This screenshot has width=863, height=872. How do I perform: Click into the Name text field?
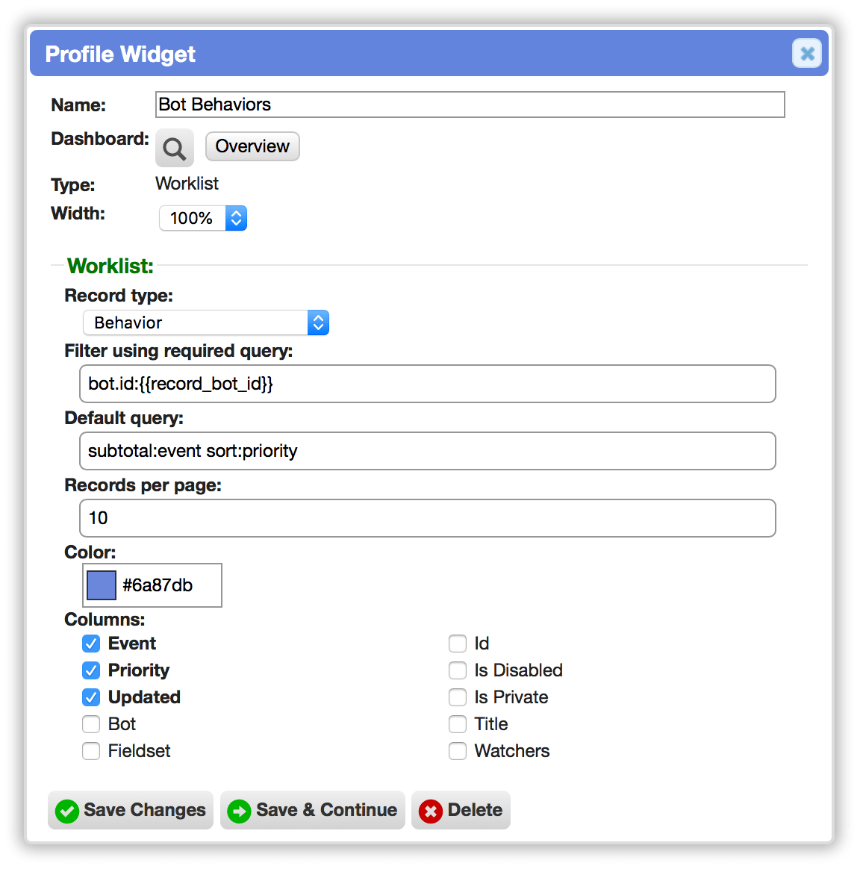click(470, 105)
